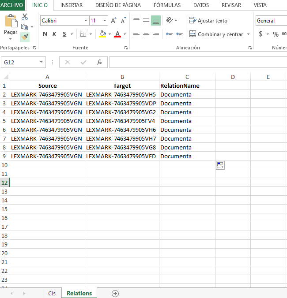The width and height of the screenshot is (287, 298).
Task: Activate the format painter brush
Action: click(25, 37)
